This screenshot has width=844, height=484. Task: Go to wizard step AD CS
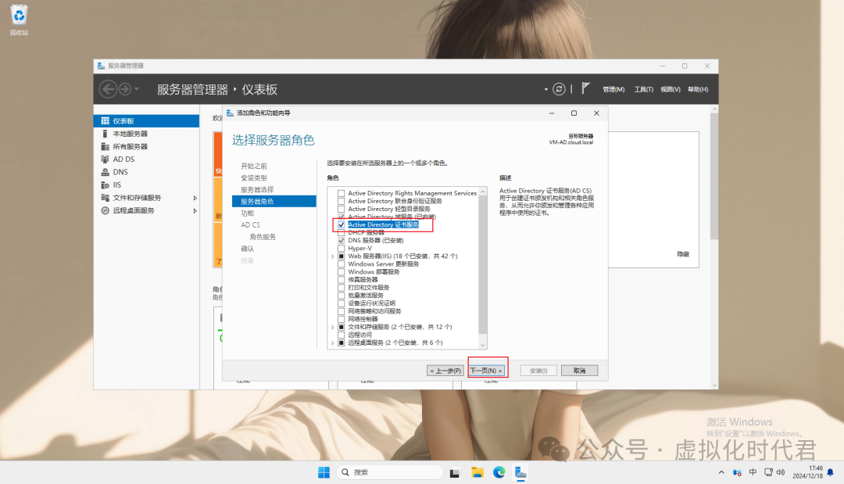pyautogui.click(x=250, y=225)
